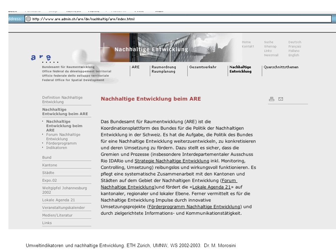Open Kantone in the sidebar
Image resolution: width=336 pixels, height=252 pixels.
(49, 165)
